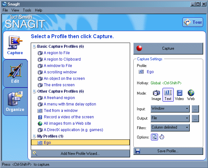The image size is (208, 168).
Task: Click camera icon of A region to Clipboard
Action: click(x=40, y=59)
